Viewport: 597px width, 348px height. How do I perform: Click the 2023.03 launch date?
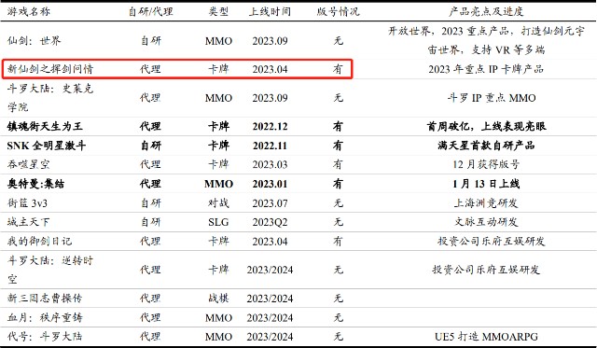(x=270, y=164)
